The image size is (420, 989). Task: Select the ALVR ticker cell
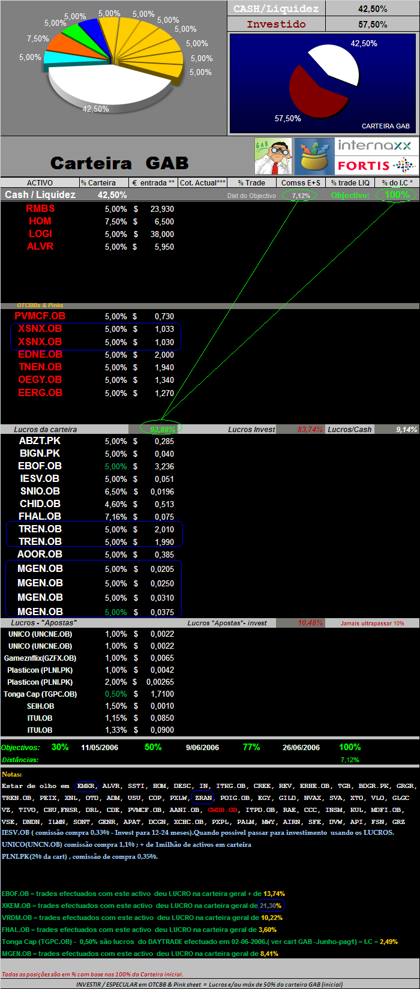40,246
